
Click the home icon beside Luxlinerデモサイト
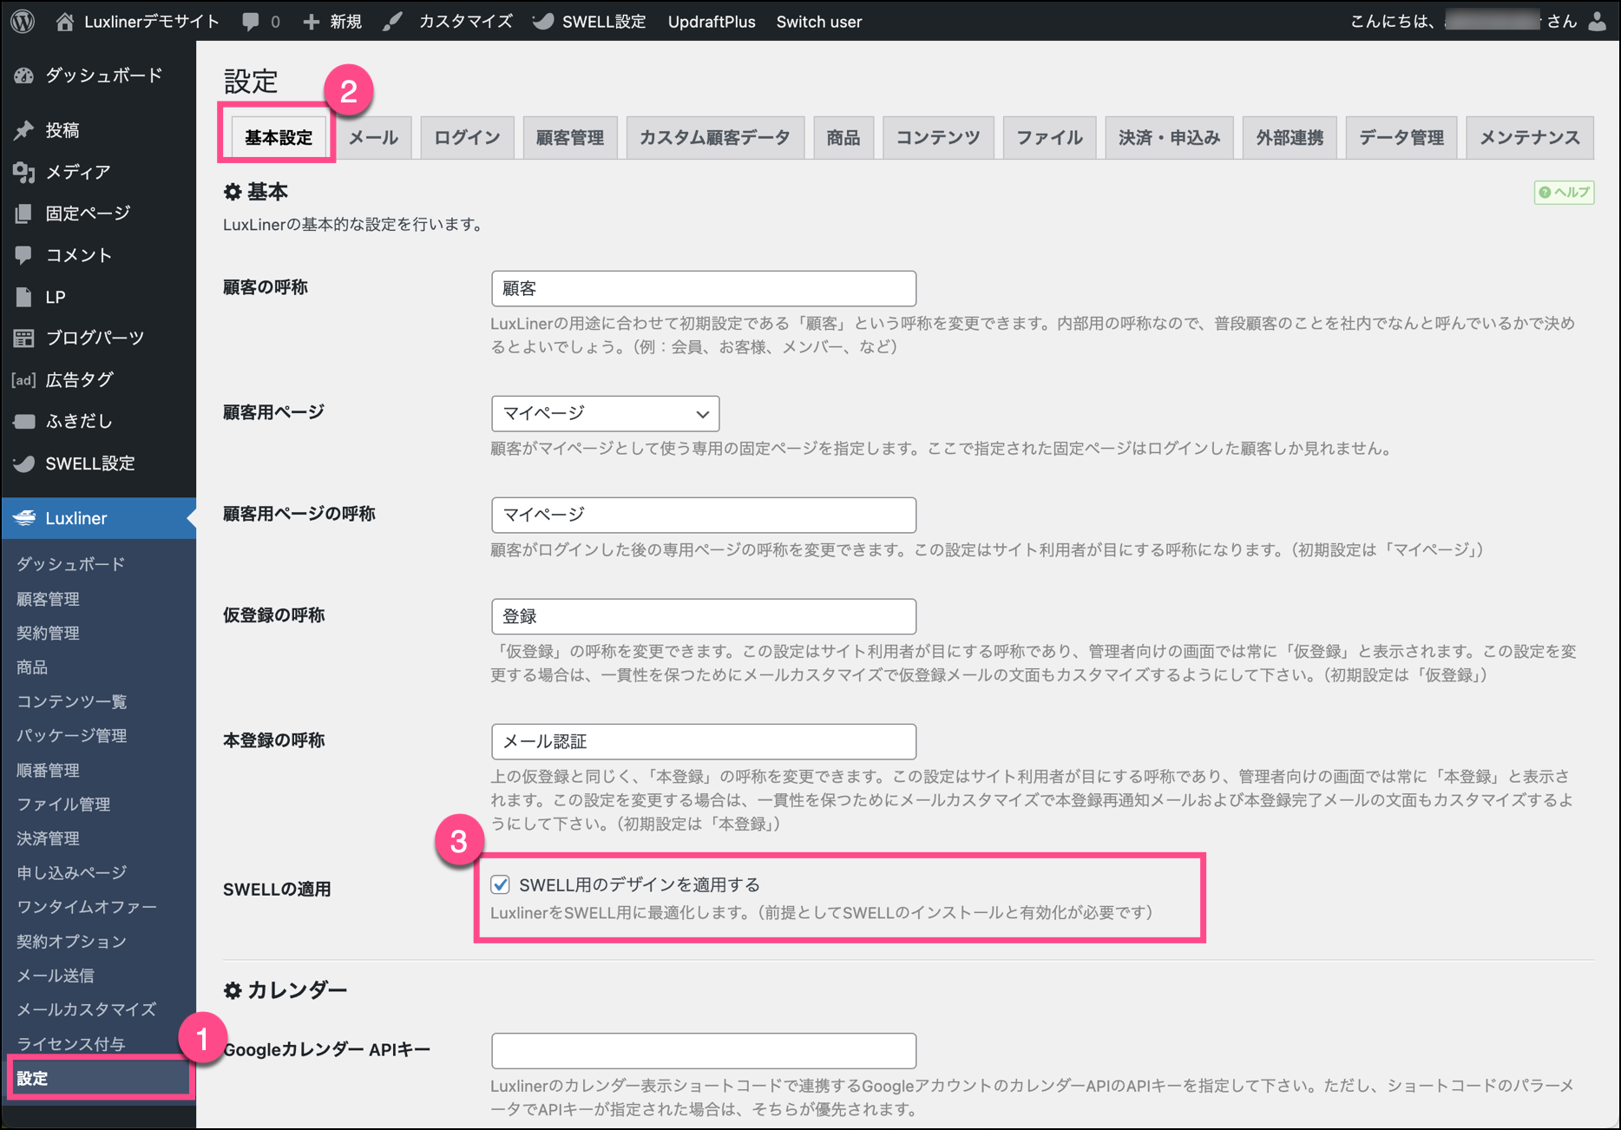[65, 22]
